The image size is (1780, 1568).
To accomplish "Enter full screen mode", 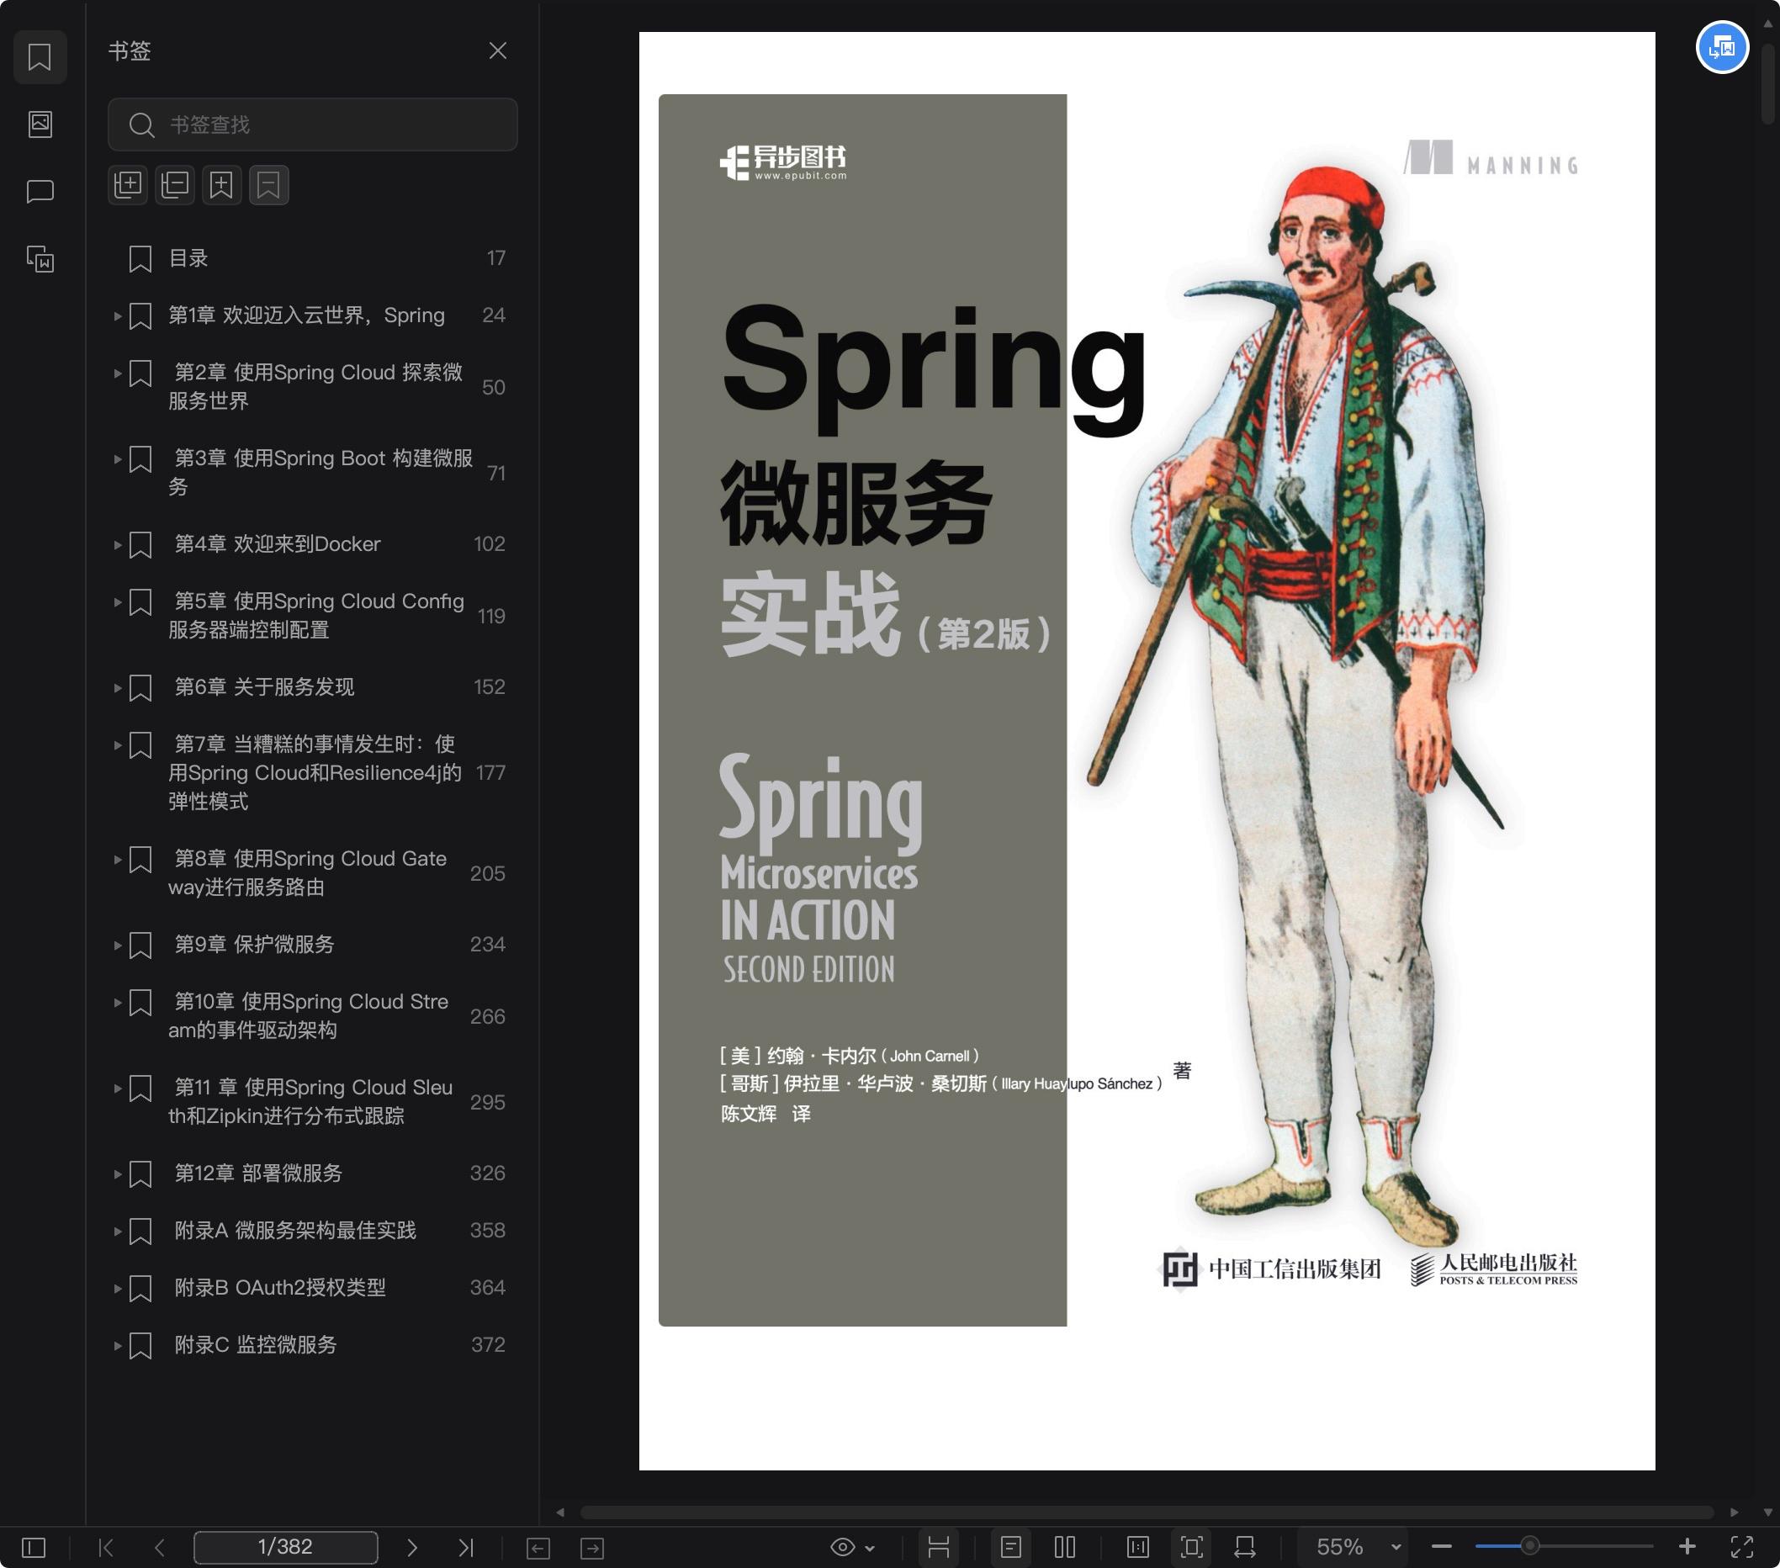I will (x=1741, y=1547).
